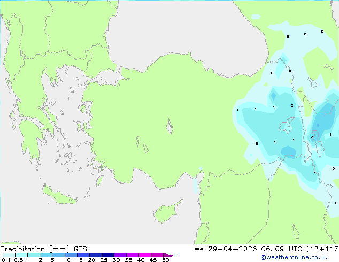339x262 pixels.
Task: Select the 35–40 mm violet legend swatch
Action: [133, 255]
